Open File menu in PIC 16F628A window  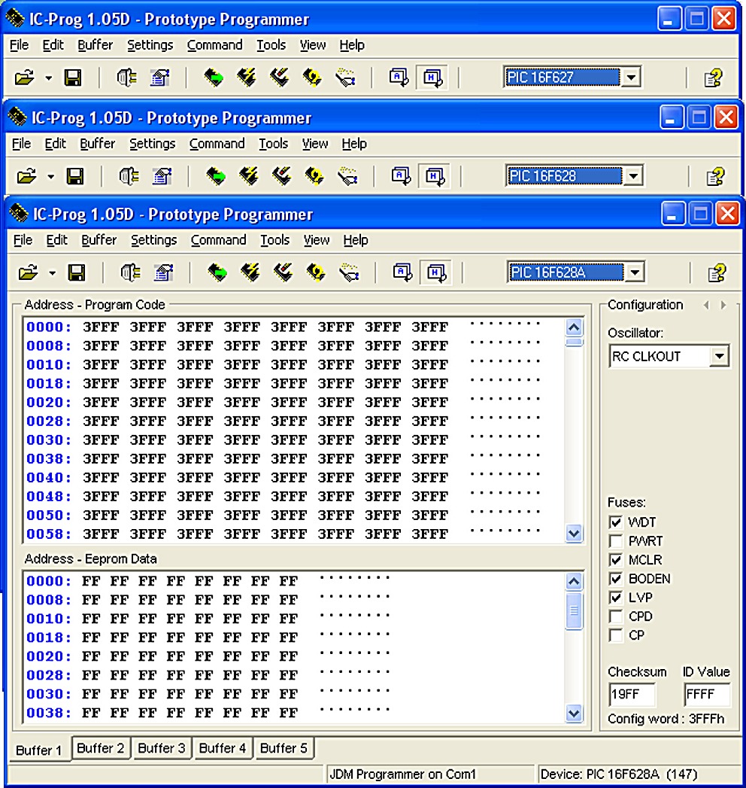click(x=23, y=240)
